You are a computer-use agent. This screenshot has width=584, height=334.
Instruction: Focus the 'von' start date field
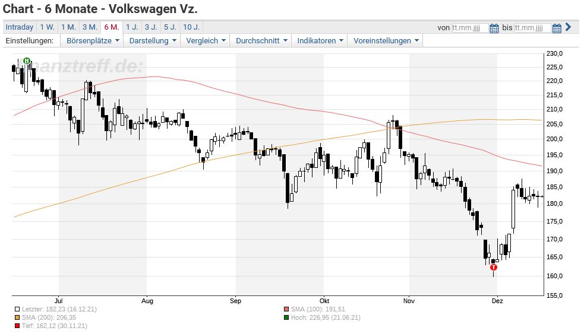pyautogui.click(x=470, y=28)
